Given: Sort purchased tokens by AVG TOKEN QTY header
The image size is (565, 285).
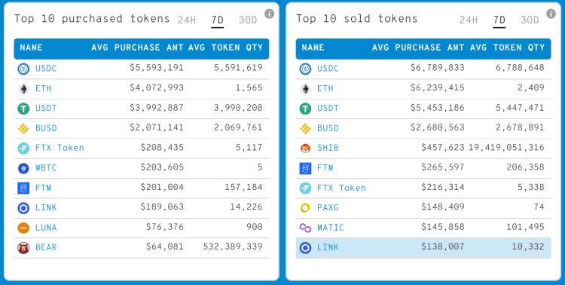Looking at the screenshot, I should pos(225,47).
